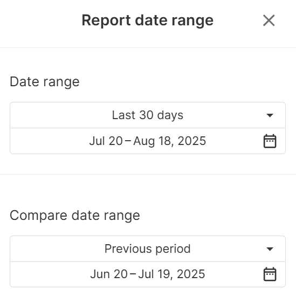Click the divider above Compare date range

click(x=148, y=174)
